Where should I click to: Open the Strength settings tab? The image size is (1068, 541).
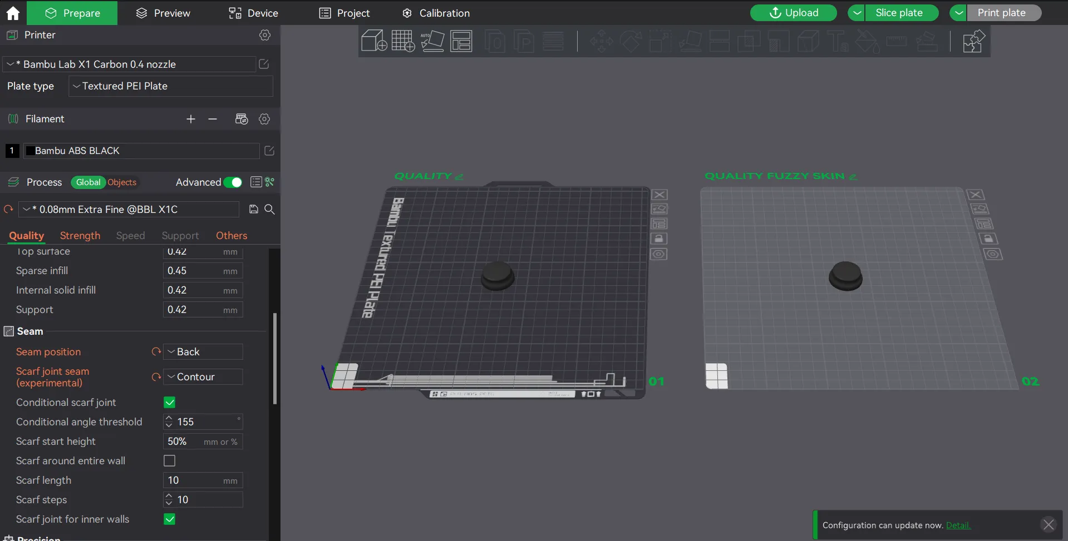[x=80, y=236]
